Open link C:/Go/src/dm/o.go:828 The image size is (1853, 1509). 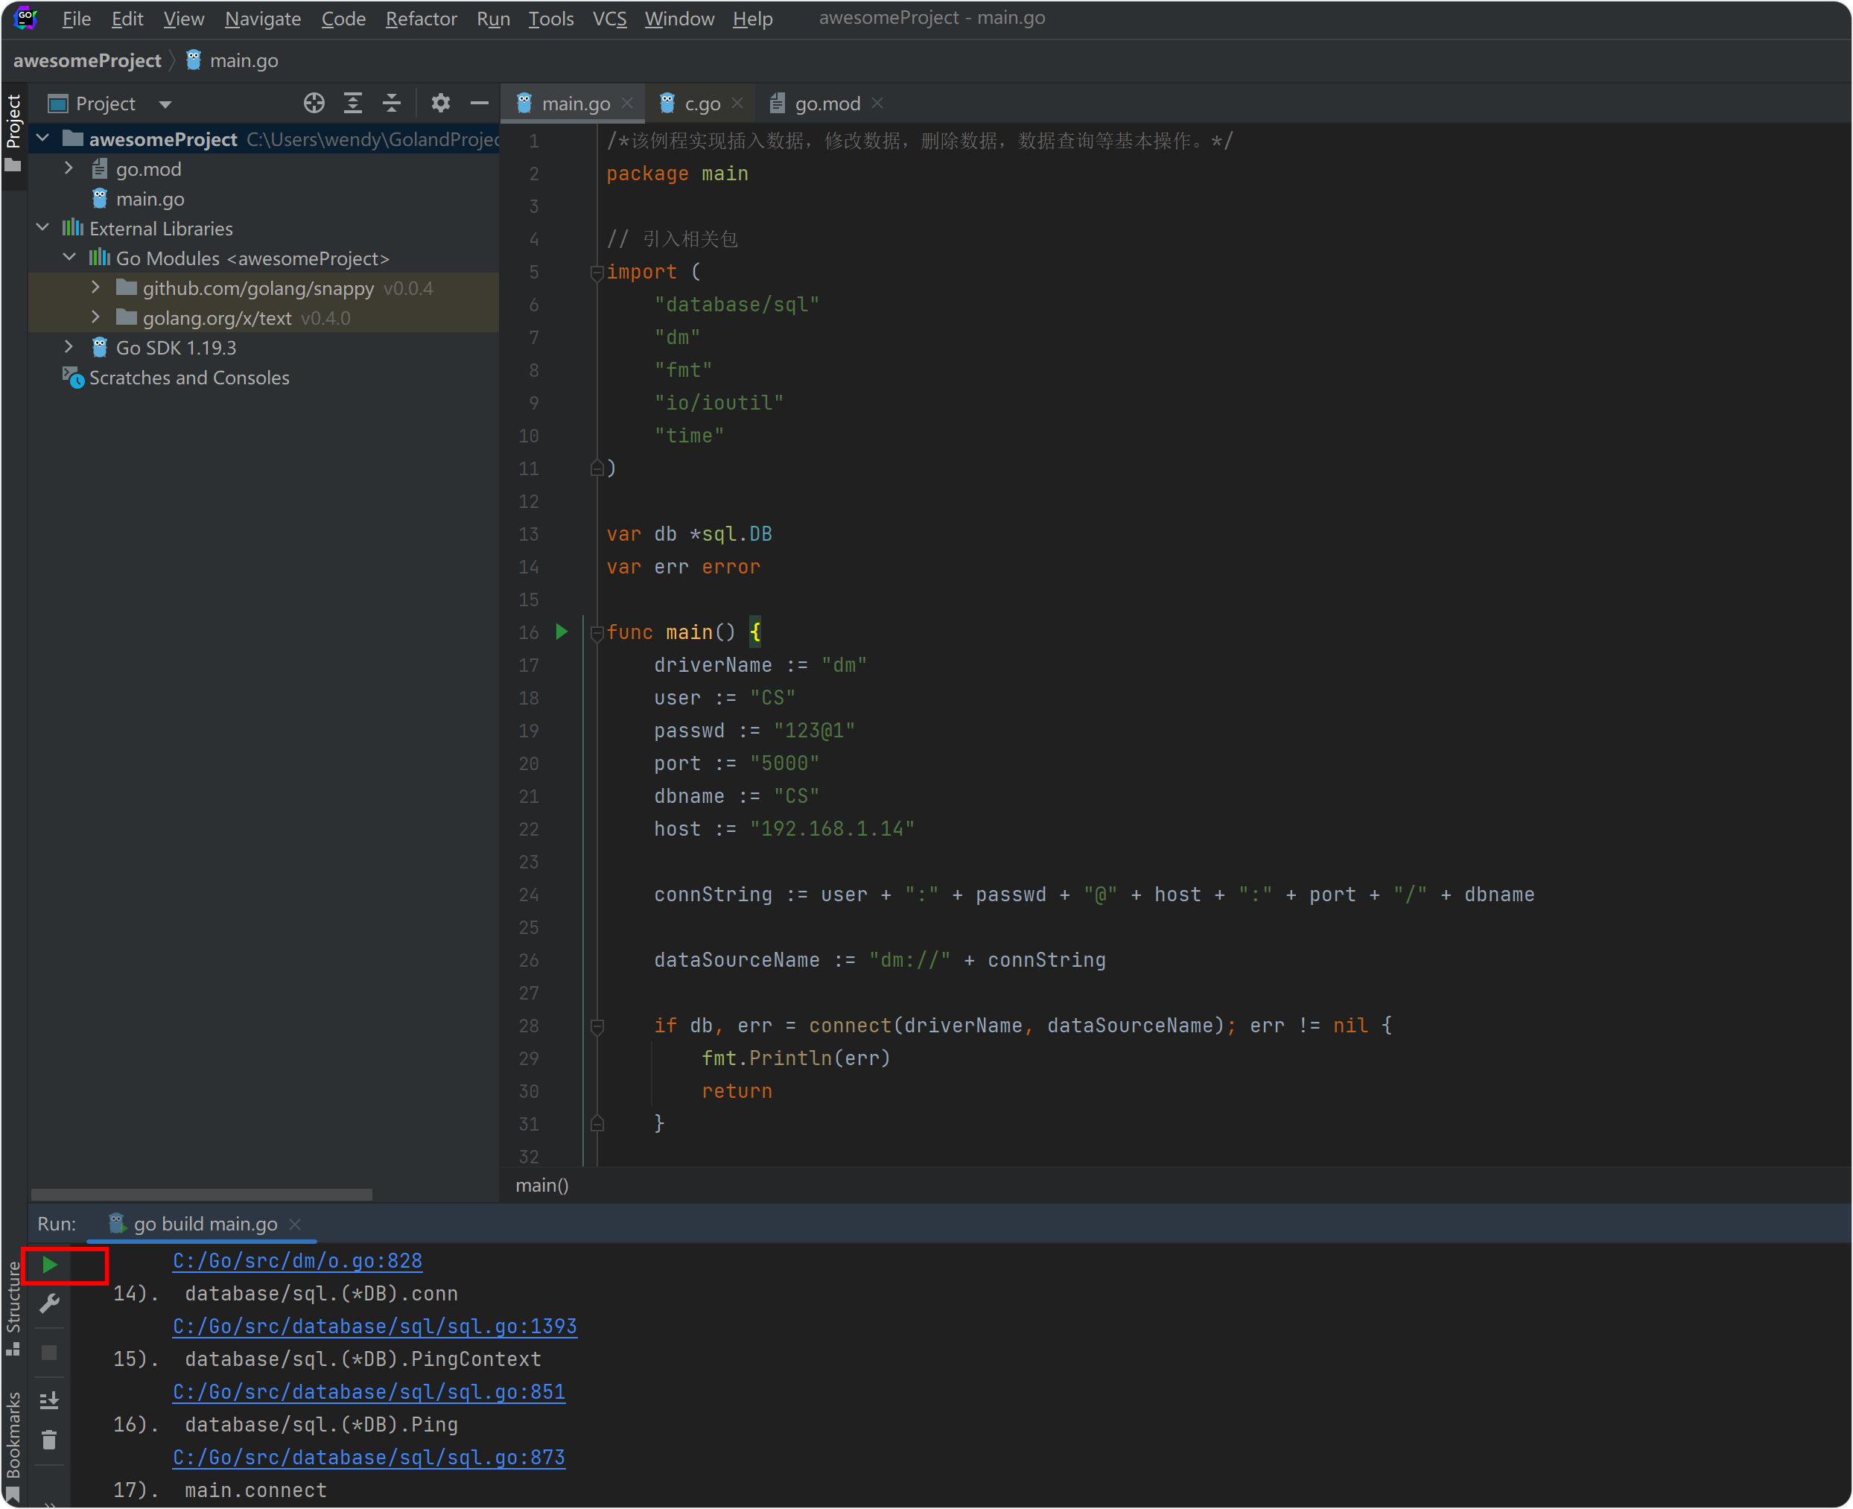pos(297,1260)
